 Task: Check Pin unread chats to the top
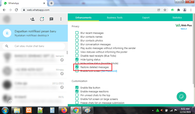click(77, 95)
